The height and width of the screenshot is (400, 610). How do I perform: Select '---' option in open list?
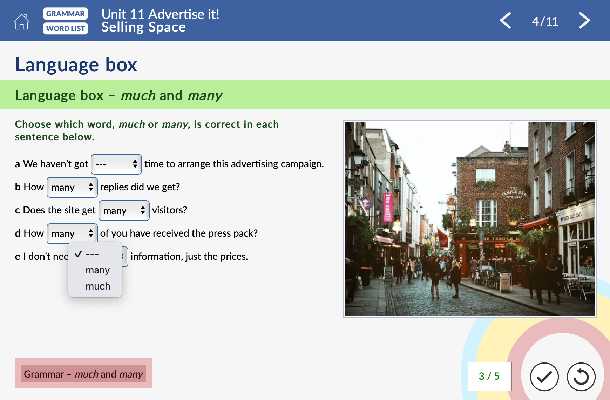point(95,254)
